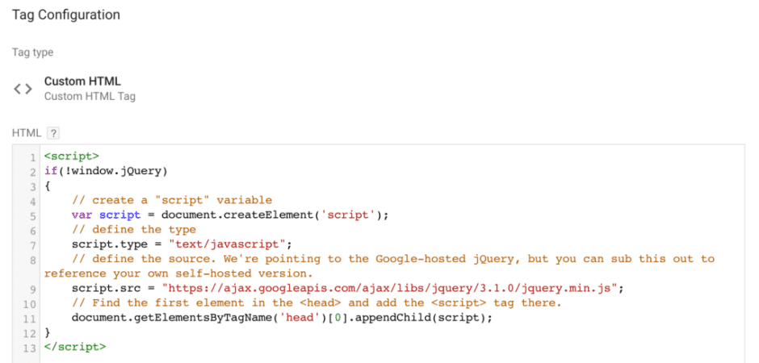This screenshot has height=363, width=759.
Task: Click the script.type "text/javascript" line
Action: click(x=181, y=244)
